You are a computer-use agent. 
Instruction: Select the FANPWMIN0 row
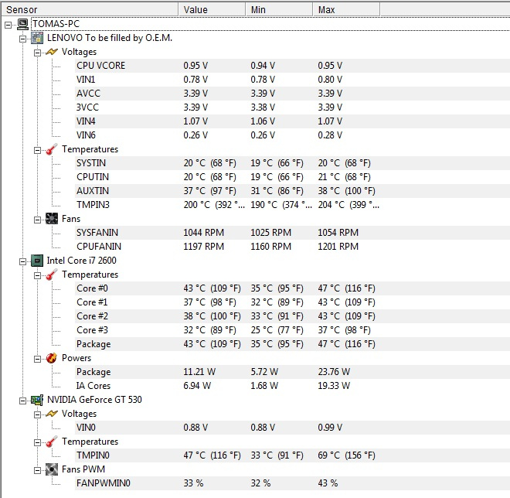pyautogui.click(x=292, y=483)
